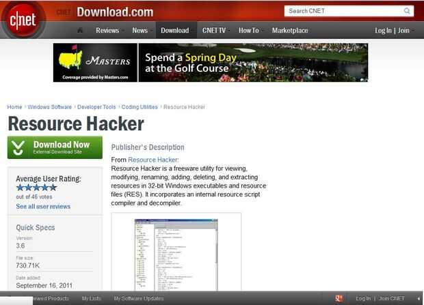
Task: Click the Resource Hacker page heading
Action: click(76, 124)
